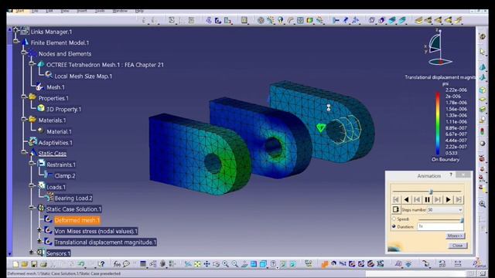Click the Close button in Animation dialog
Screen dimensions: 495x278
pos(457,246)
